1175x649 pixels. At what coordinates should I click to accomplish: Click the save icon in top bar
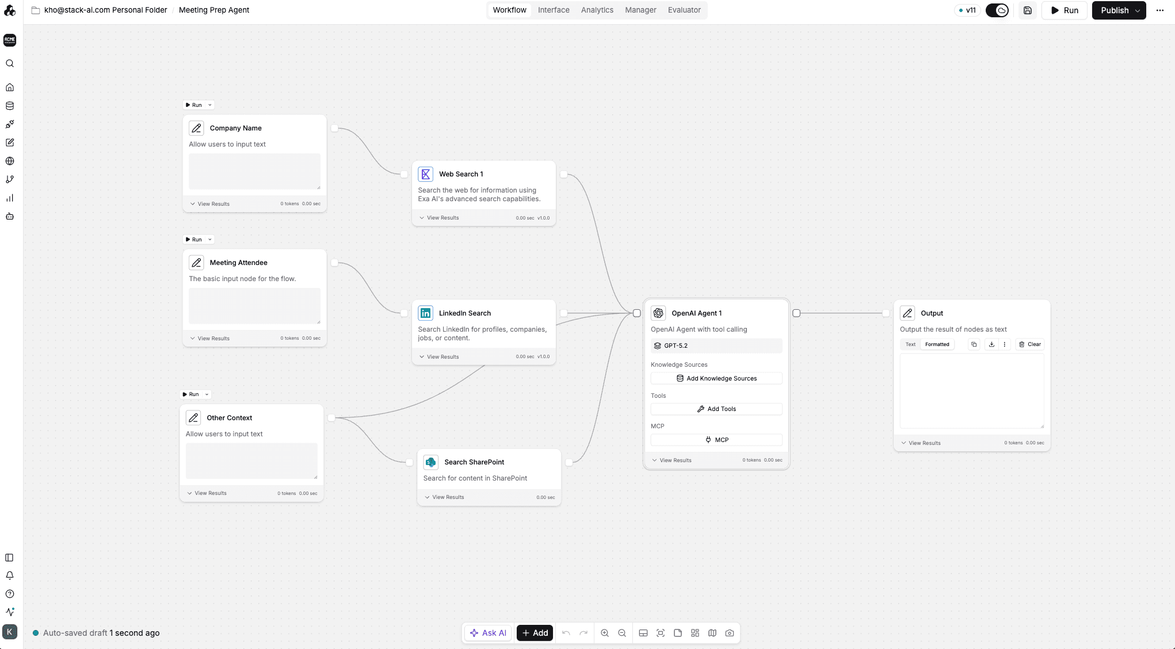click(1028, 10)
